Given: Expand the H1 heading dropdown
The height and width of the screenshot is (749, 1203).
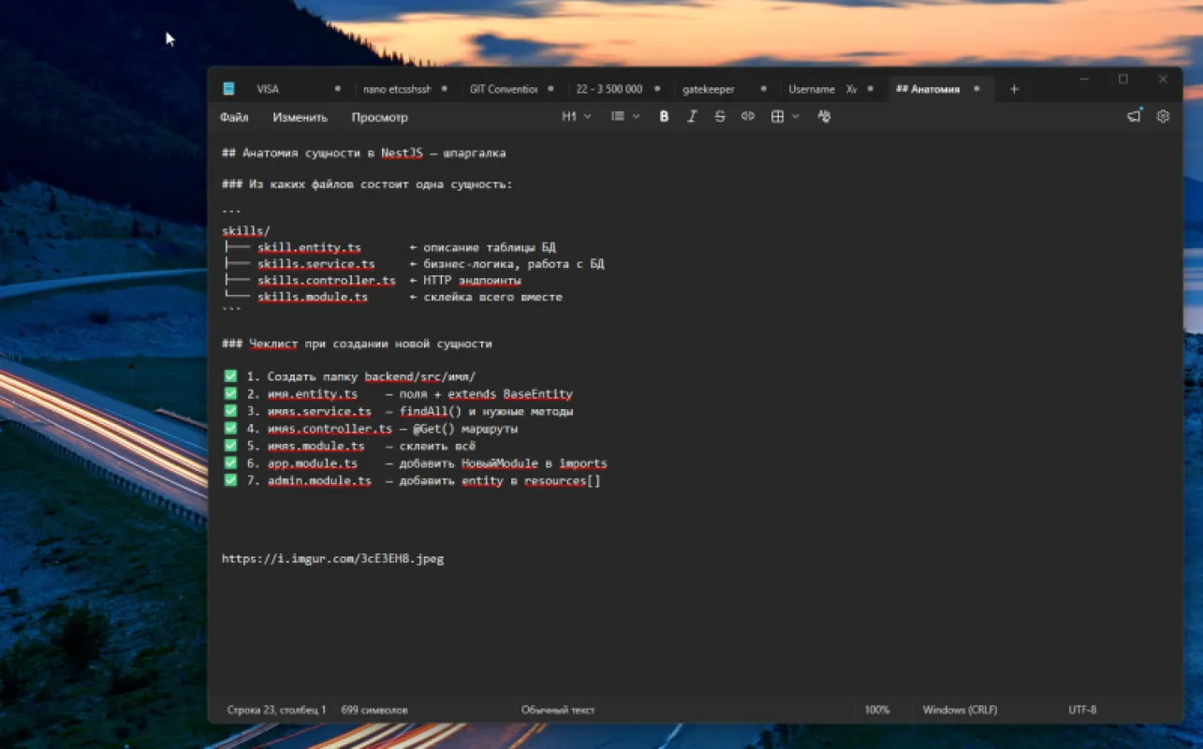Looking at the screenshot, I should point(576,117).
